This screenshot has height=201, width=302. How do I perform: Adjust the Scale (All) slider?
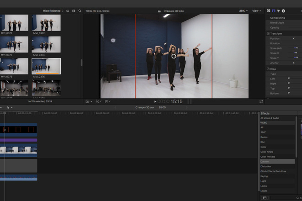(x=297, y=48)
